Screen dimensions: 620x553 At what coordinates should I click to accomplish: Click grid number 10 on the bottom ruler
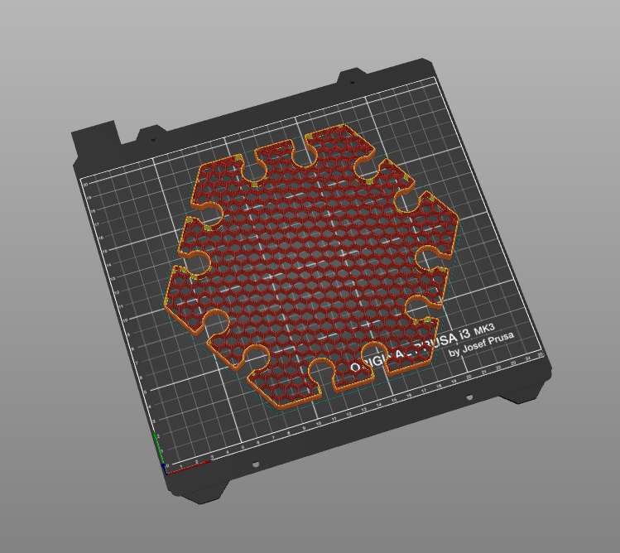[319, 423]
